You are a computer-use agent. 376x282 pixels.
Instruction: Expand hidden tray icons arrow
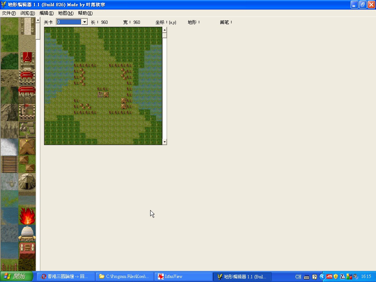coord(322,277)
